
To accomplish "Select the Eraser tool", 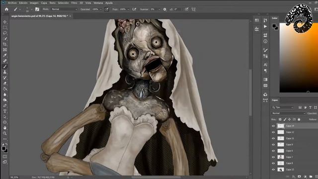I will coord(5,83).
